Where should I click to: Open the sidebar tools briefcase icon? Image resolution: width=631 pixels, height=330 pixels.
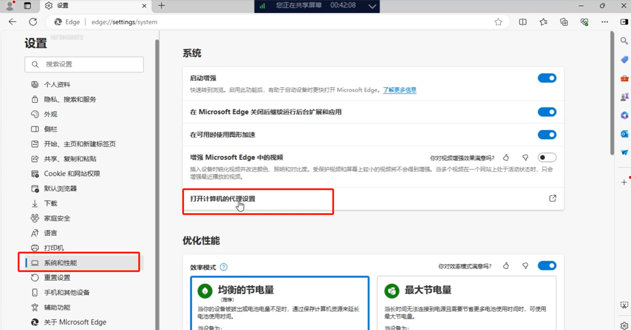pos(624,78)
